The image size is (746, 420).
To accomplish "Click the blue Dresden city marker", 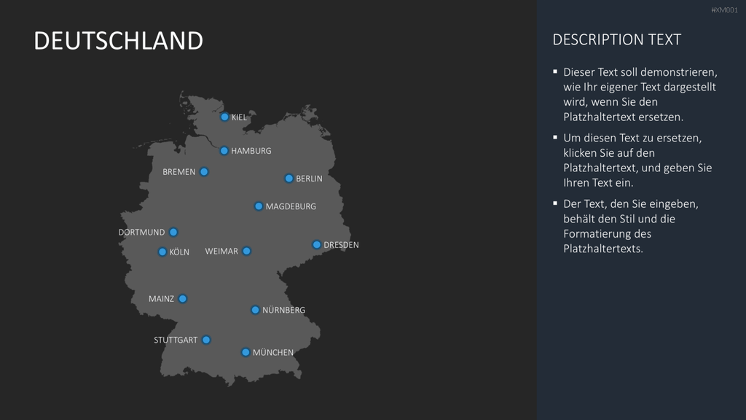I will [316, 244].
